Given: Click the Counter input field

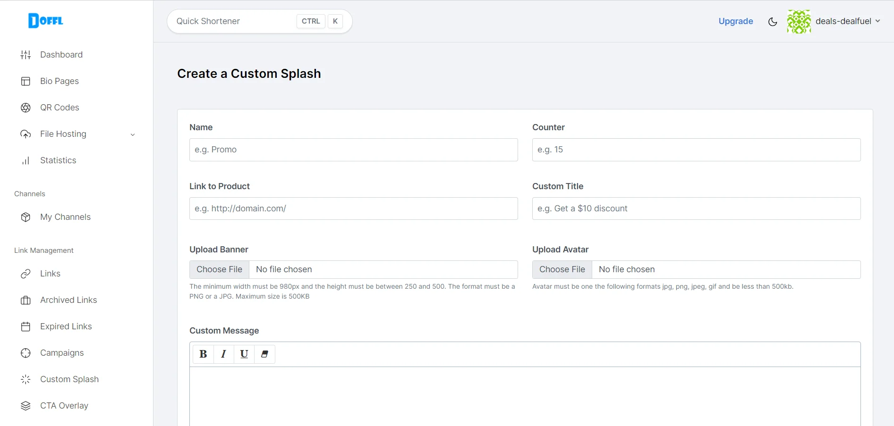Looking at the screenshot, I should [x=697, y=150].
